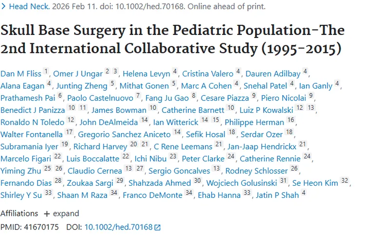Click author Shirley Y Su
365x243 pixels.
(21, 195)
